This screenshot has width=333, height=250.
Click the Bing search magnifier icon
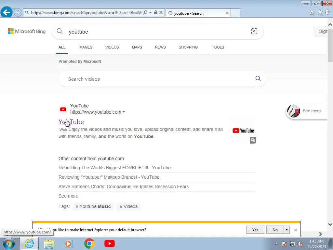pos(60,32)
